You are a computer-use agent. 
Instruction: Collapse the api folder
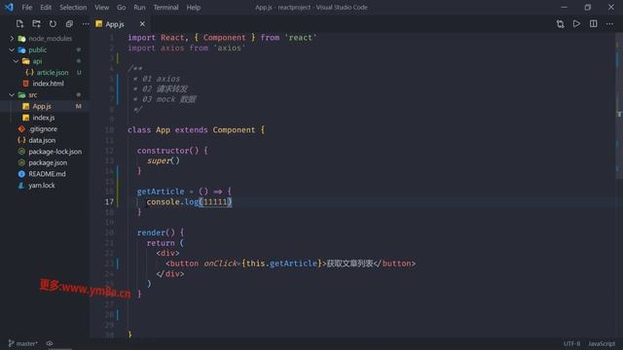click(17, 61)
